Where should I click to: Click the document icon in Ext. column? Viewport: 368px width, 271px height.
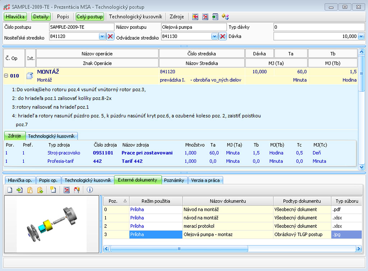click(x=30, y=76)
